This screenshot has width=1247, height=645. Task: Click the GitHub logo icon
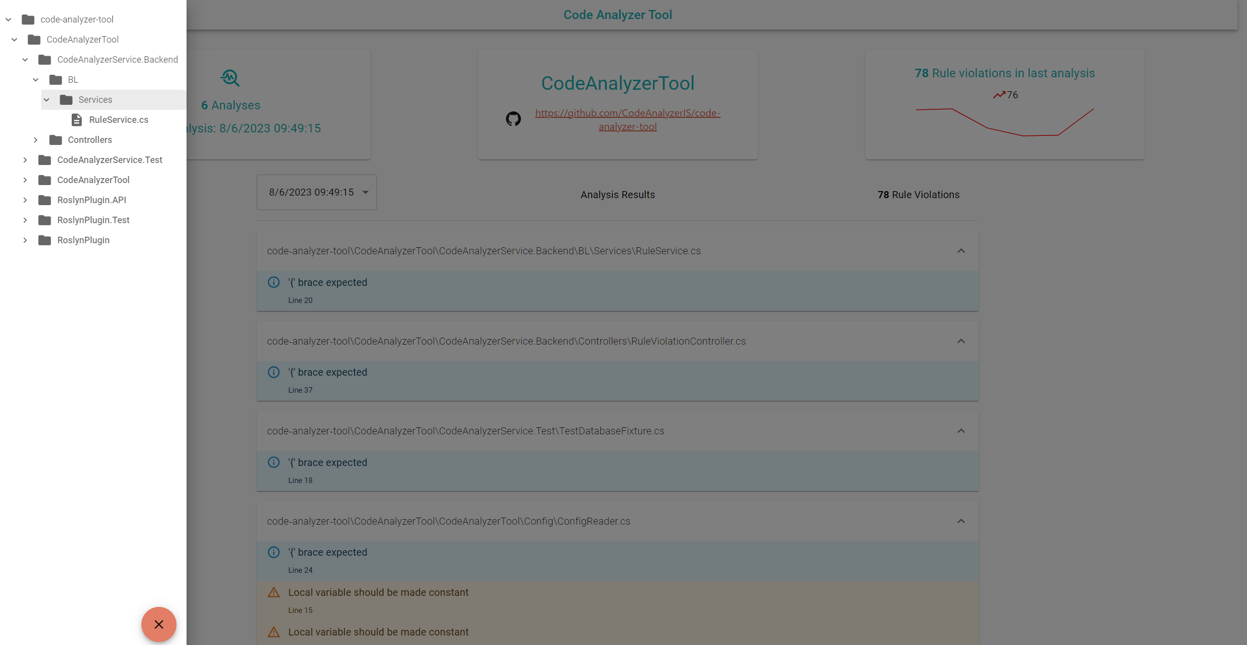click(x=513, y=119)
